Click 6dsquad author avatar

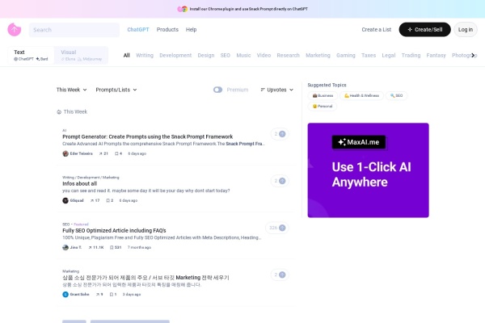pos(65,200)
